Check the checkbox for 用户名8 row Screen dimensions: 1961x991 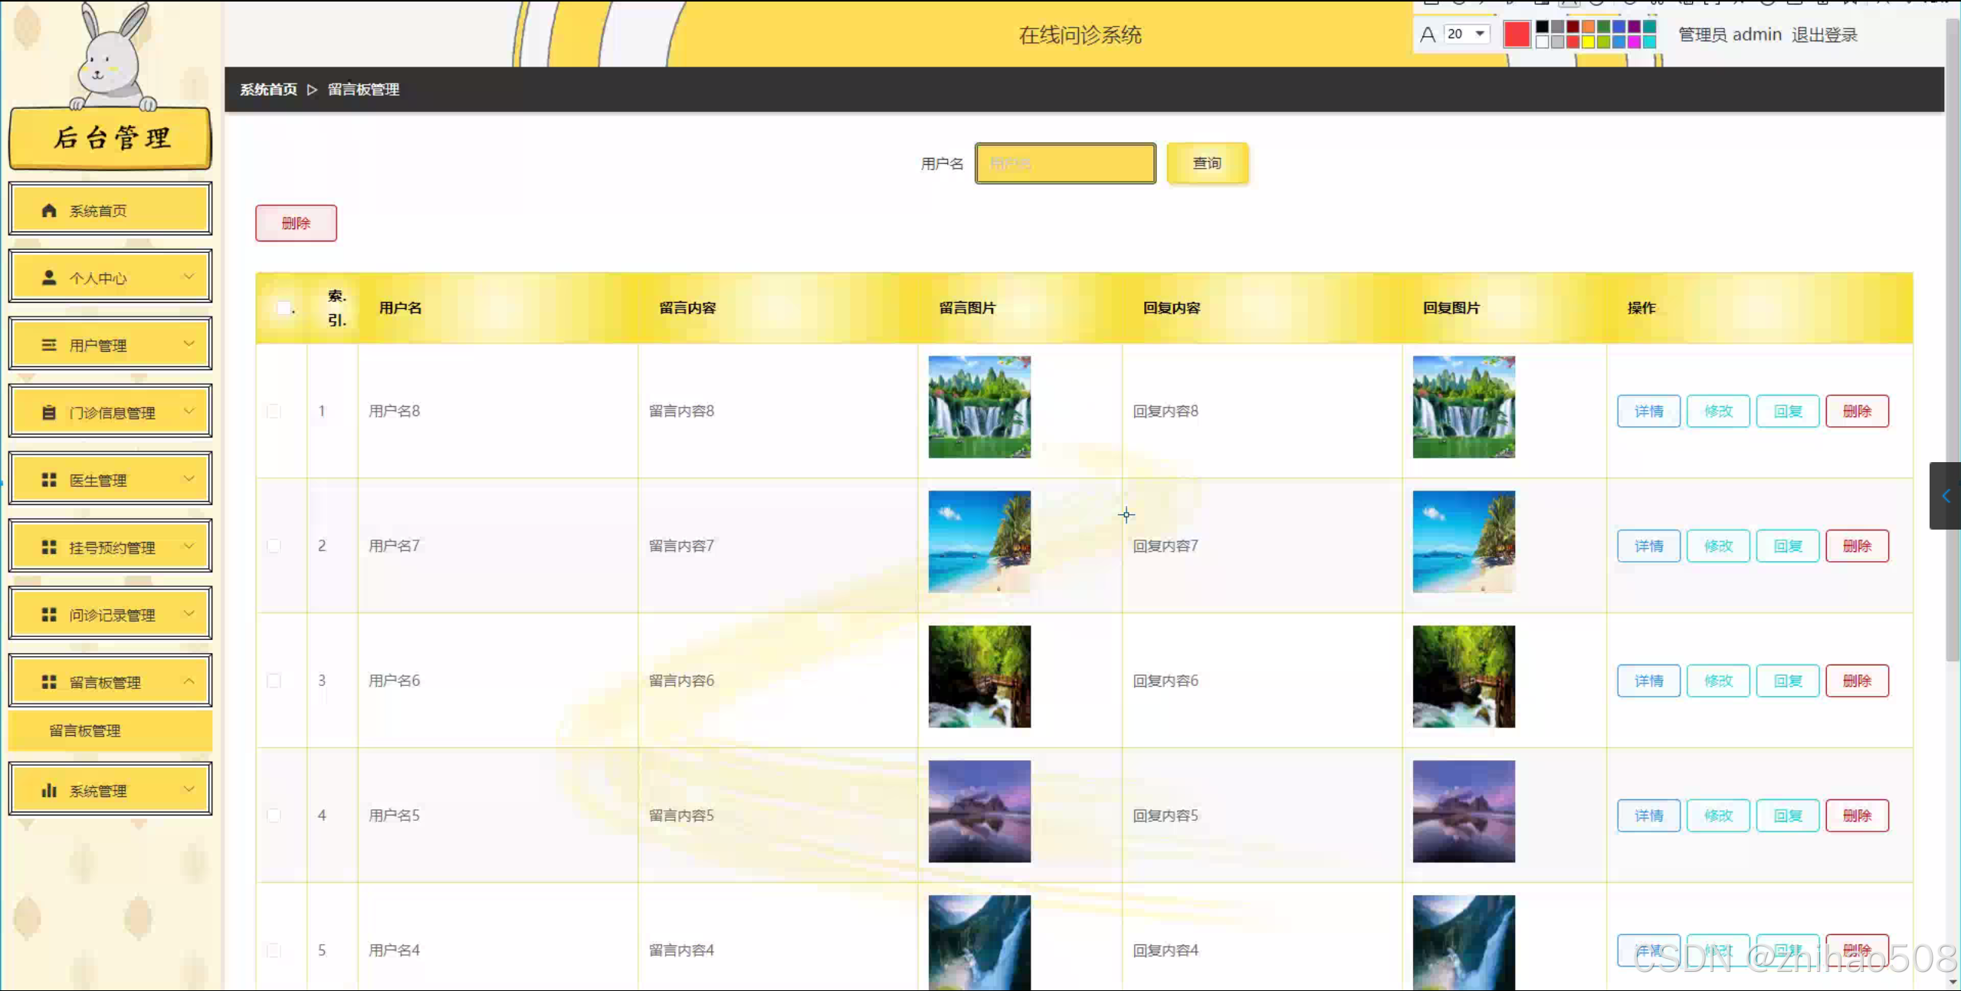pos(273,411)
